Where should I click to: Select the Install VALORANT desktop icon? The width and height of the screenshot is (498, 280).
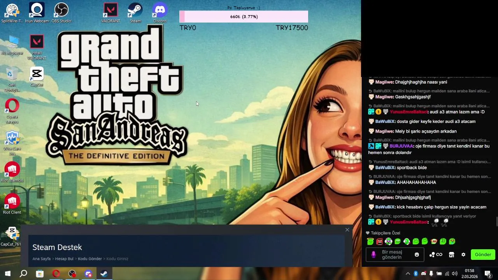37,47
